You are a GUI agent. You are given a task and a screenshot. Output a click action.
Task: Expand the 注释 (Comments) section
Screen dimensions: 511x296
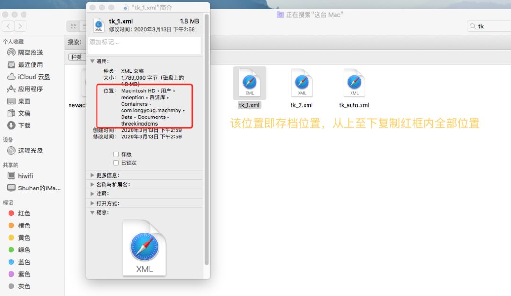click(x=92, y=194)
